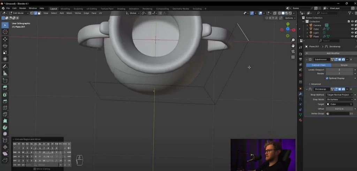Collapse the Subdivision modifier panel
This screenshot has width=357, height=171.
pos(307,60)
